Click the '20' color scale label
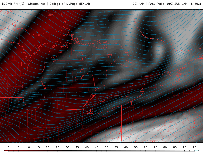The height and width of the screenshot is (152, 203). coord(48,147)
